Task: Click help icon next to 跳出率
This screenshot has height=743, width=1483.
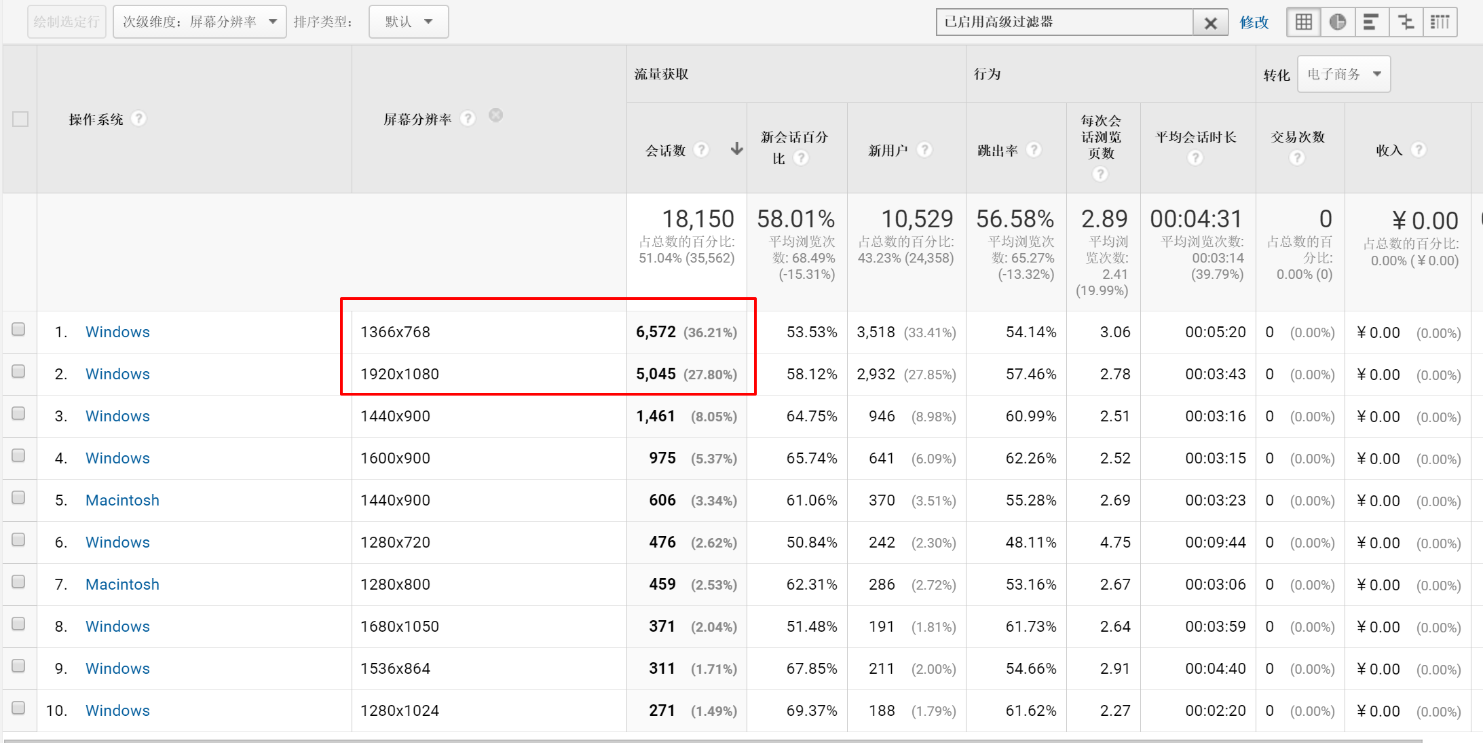Action: [x=1034, y=149]
